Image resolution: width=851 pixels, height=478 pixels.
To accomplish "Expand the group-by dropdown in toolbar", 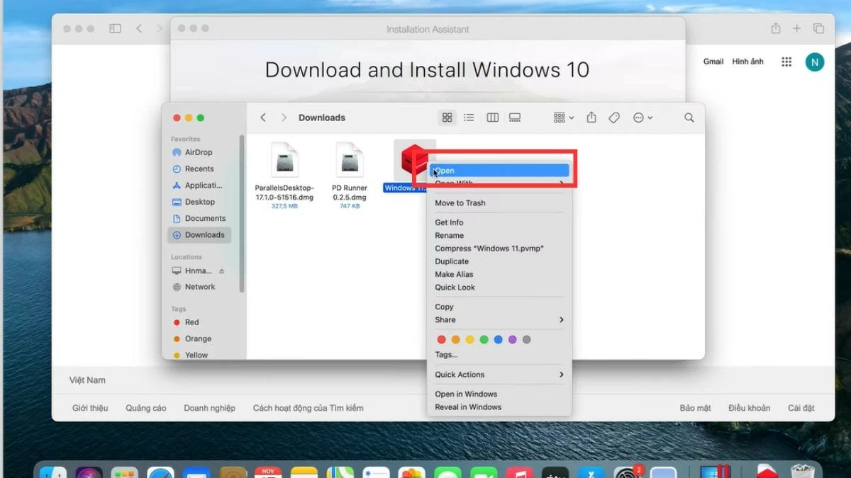I will 564,118.
